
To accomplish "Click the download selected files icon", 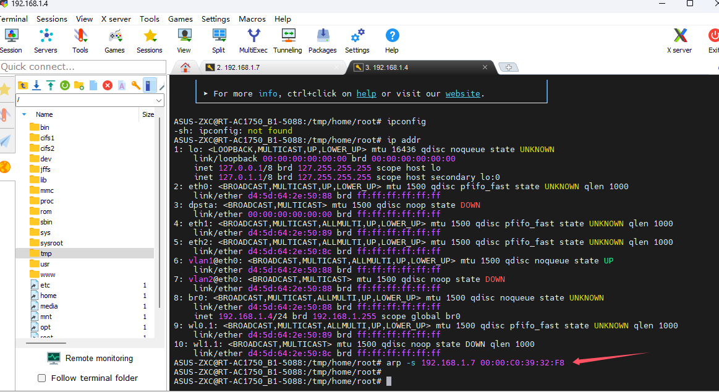I will tap(36, 85).
